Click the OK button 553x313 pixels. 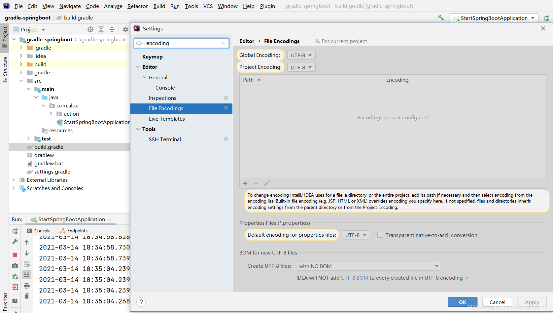point(463,302)
